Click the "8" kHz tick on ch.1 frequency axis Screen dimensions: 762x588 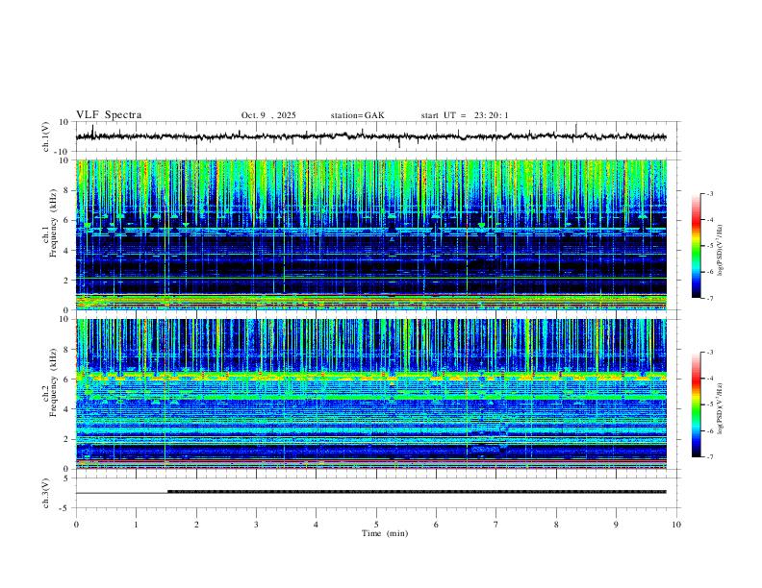(66, 190)
